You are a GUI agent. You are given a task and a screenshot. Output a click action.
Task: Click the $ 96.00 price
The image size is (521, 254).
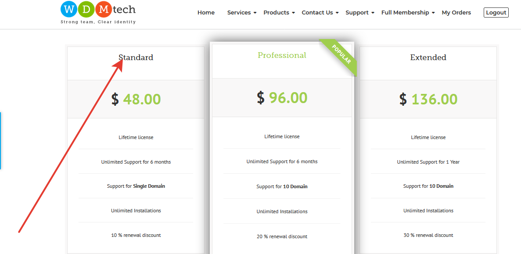(x=282, y=98)
